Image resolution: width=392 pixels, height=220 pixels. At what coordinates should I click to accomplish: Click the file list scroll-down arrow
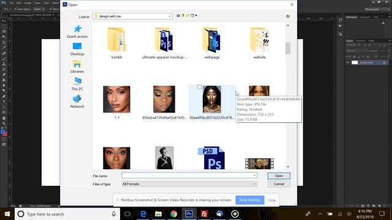pos(288,167)
